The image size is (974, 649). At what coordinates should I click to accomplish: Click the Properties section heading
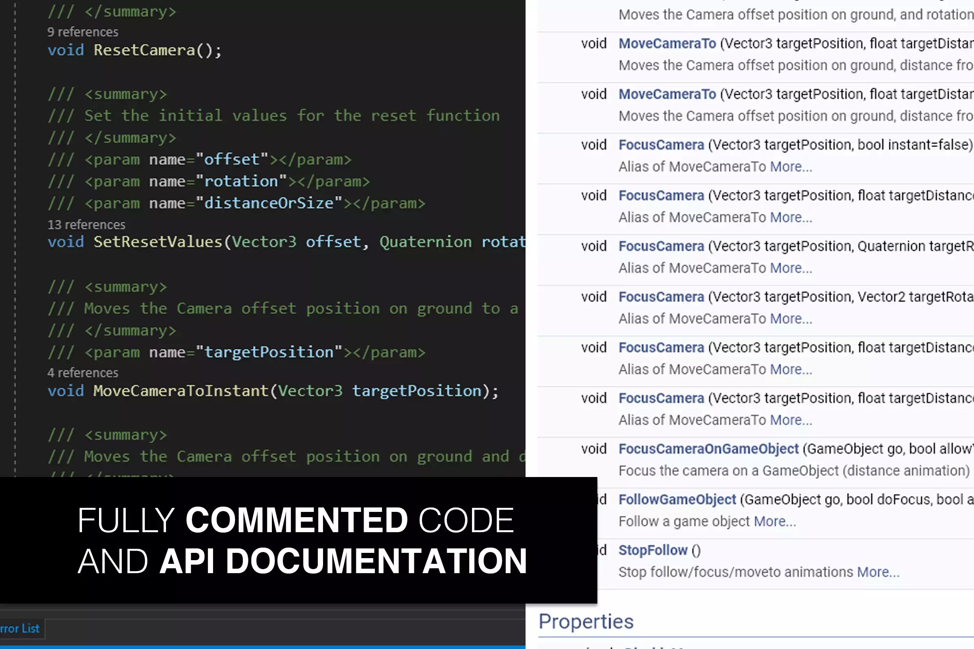pos(586,621)
